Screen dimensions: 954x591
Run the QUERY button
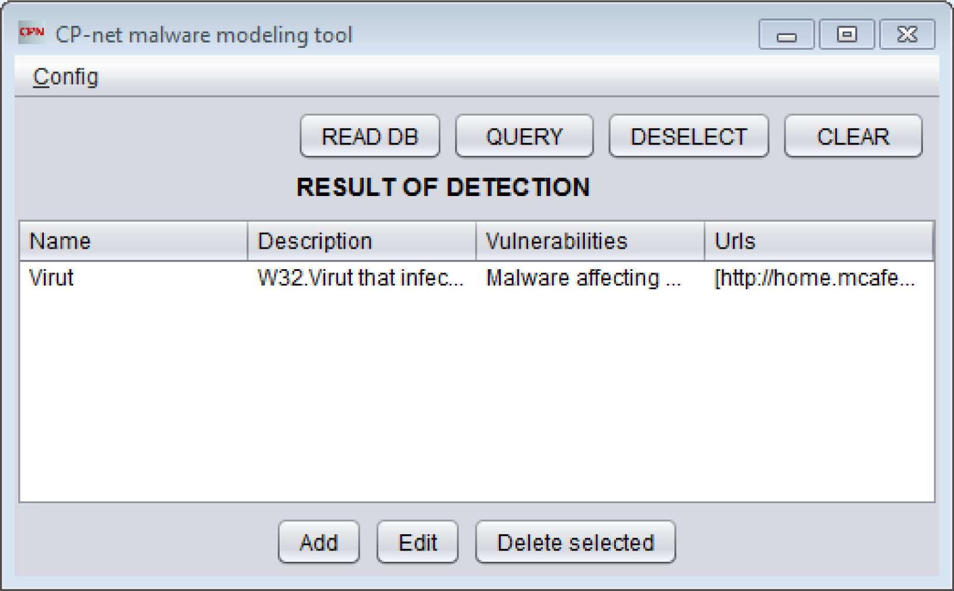(524, 136)
